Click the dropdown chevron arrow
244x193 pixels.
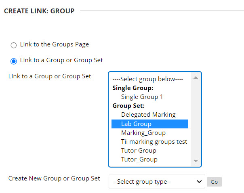199,182
